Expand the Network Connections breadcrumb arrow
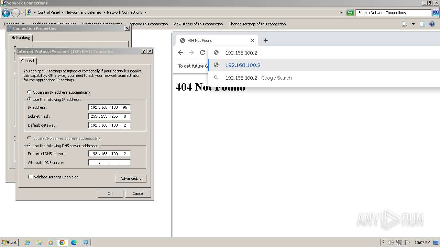Viewport: 440px width, 247px height. (145, 12)
